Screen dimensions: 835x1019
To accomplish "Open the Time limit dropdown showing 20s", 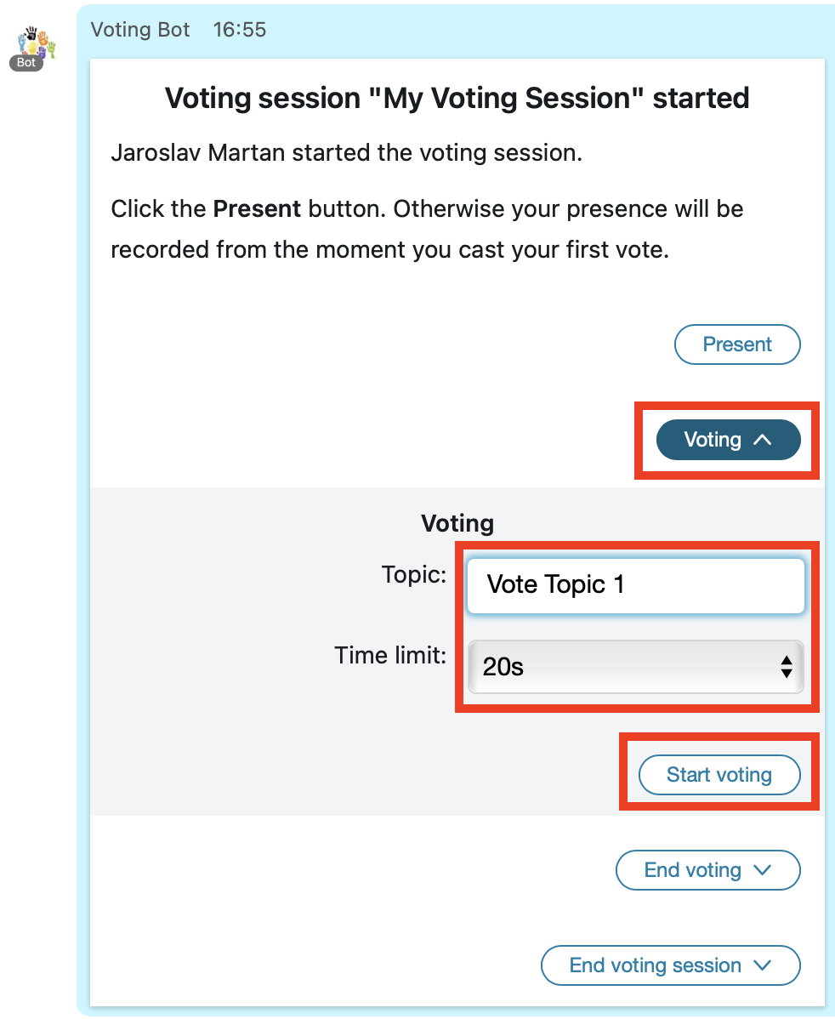I will 634,667.
